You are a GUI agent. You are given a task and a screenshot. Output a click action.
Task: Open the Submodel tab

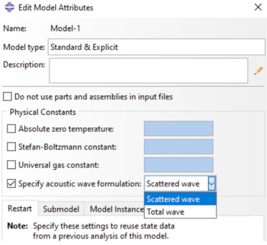[61, 209]
